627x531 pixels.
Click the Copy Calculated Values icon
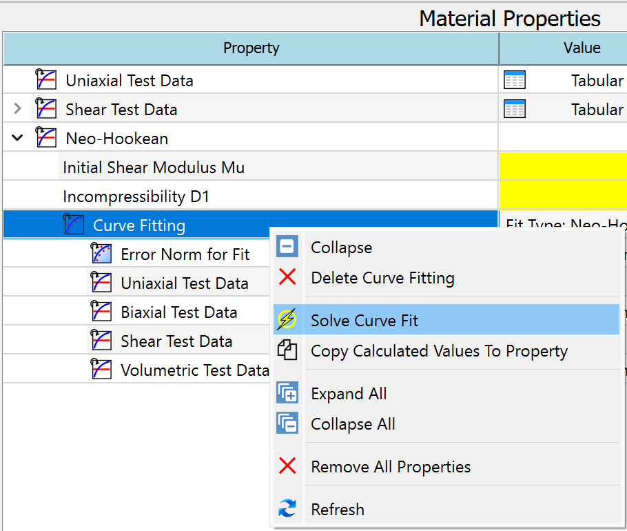(287, 350)
